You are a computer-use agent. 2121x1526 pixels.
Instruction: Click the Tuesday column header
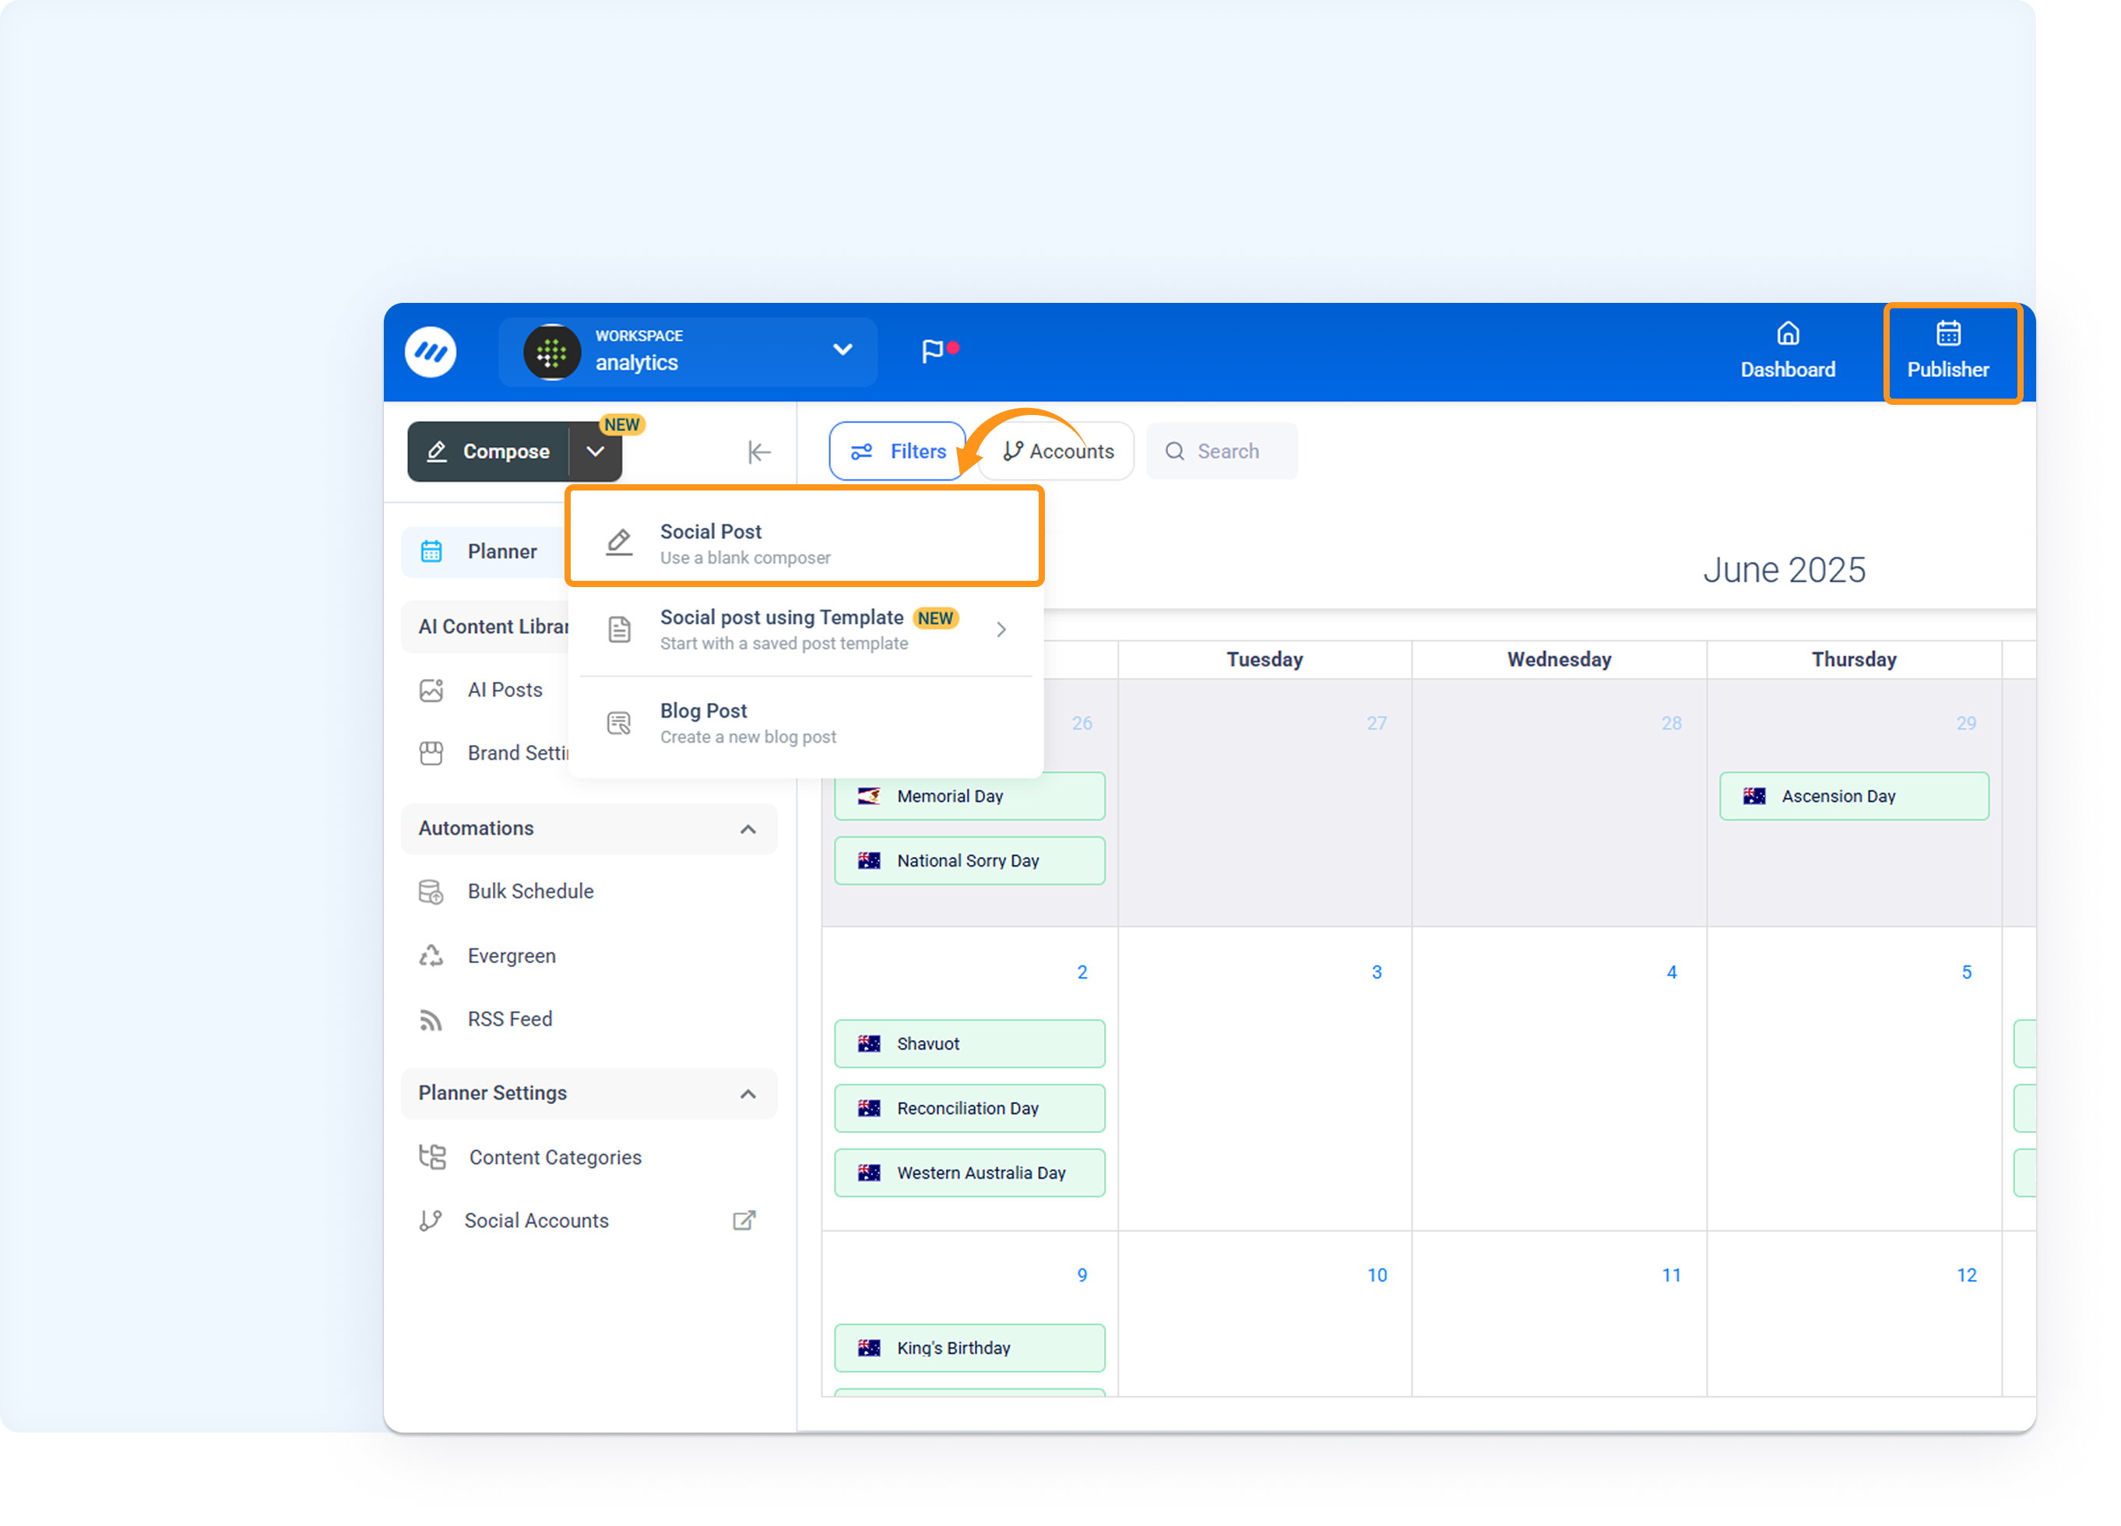pyautogui.click(x=1265, y=660)
